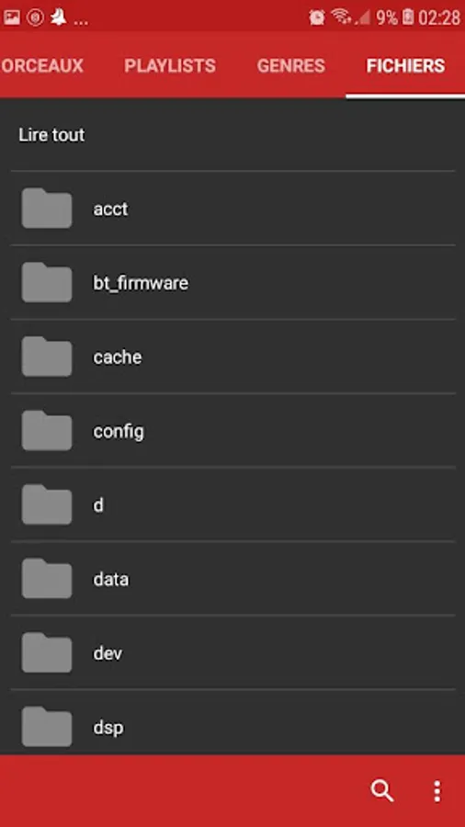Select the Fichiers tab
This screenshot has height=827, width=465.
click(405, 65)
